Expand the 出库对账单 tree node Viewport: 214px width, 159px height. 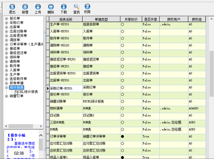[x=6, y=31]
